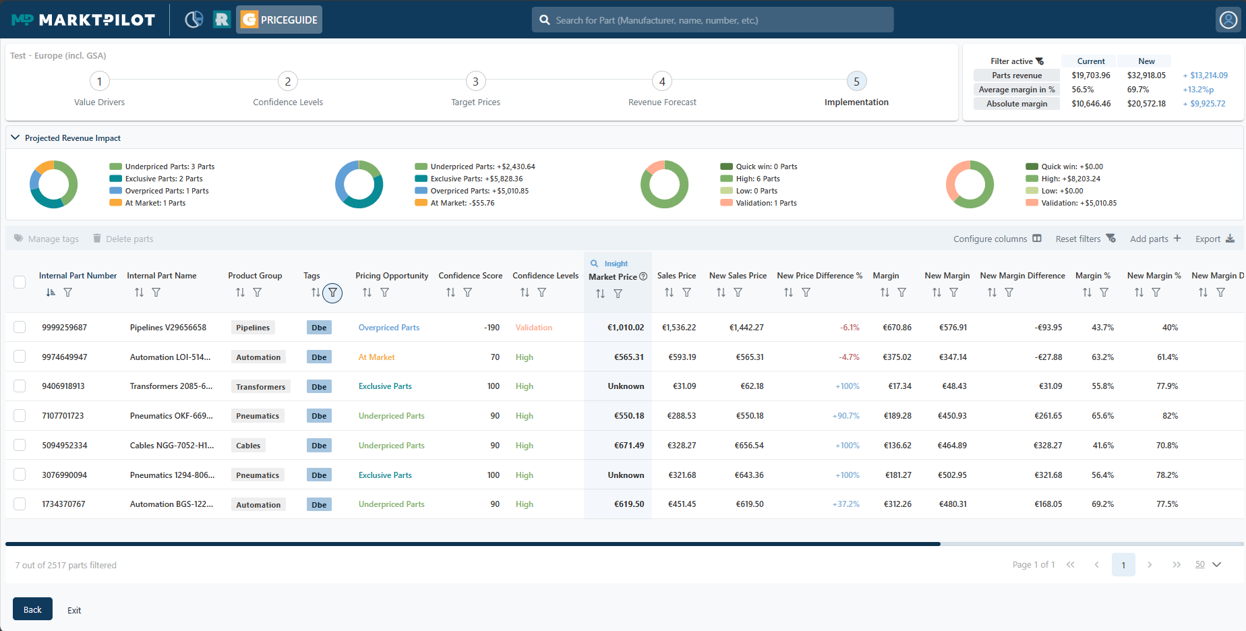Switch to step 4 Revenue Forecast

click(662, 82)
